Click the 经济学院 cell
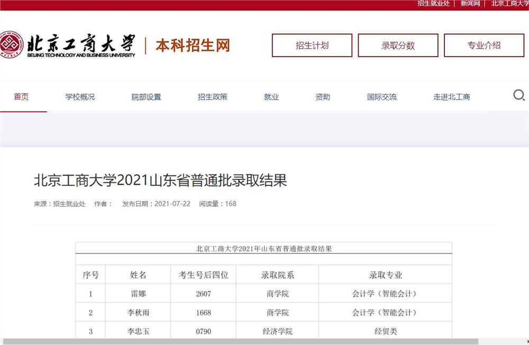The height and width of the screenshot is (345, 529). point(277,331)
